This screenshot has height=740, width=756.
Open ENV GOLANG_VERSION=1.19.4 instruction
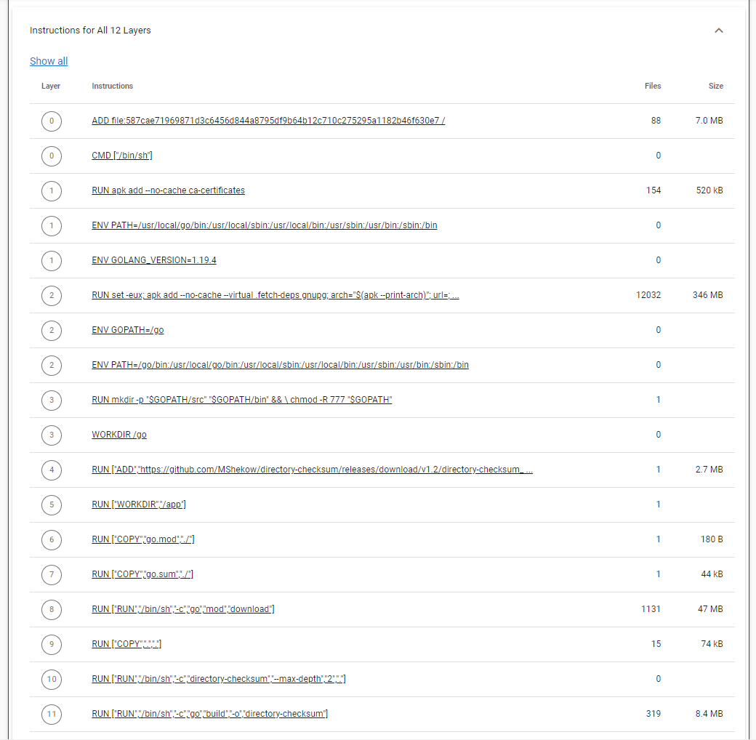(154, 260)
